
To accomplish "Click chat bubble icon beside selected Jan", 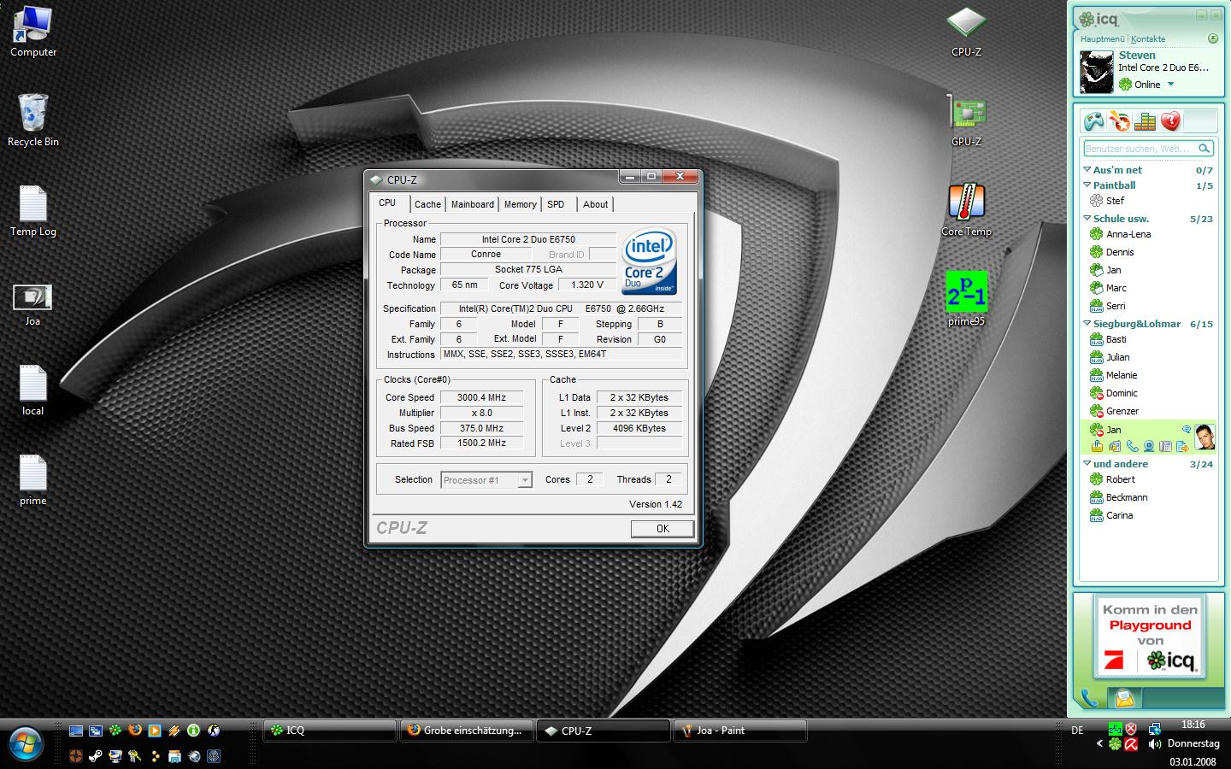I will tap(1187, 430).
